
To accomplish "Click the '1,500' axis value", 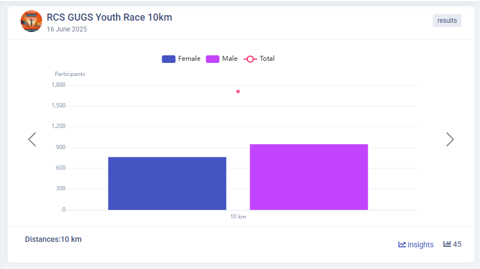I will coord(59,105).
